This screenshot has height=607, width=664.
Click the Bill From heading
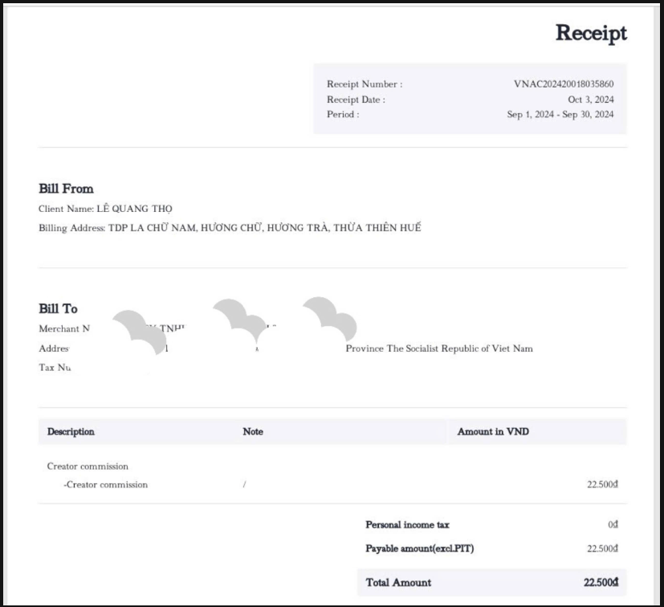[x=66, y=189]
